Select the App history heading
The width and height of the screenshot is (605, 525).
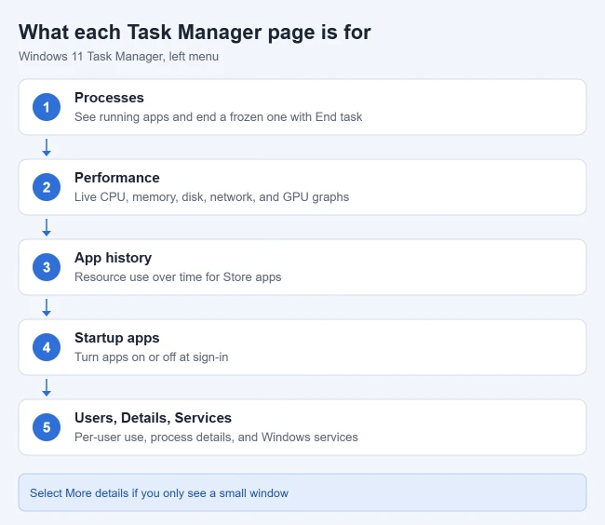coord(113,258)
